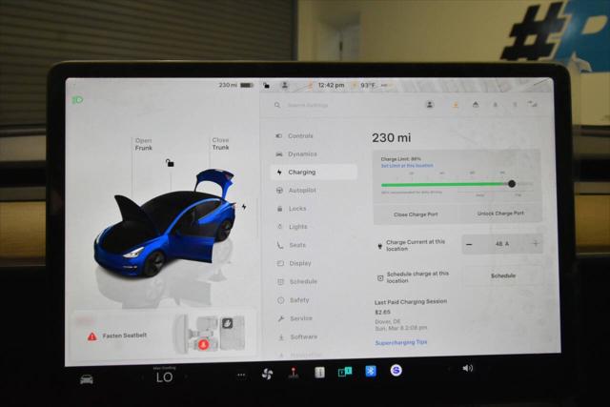Tap the Schedule charge button
This screenshot has height=407, width=610.
pyautogui.click(x=502, y=275)
